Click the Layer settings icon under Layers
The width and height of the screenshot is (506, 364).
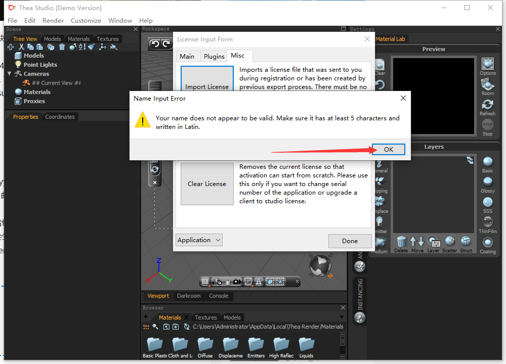point(434,245)
